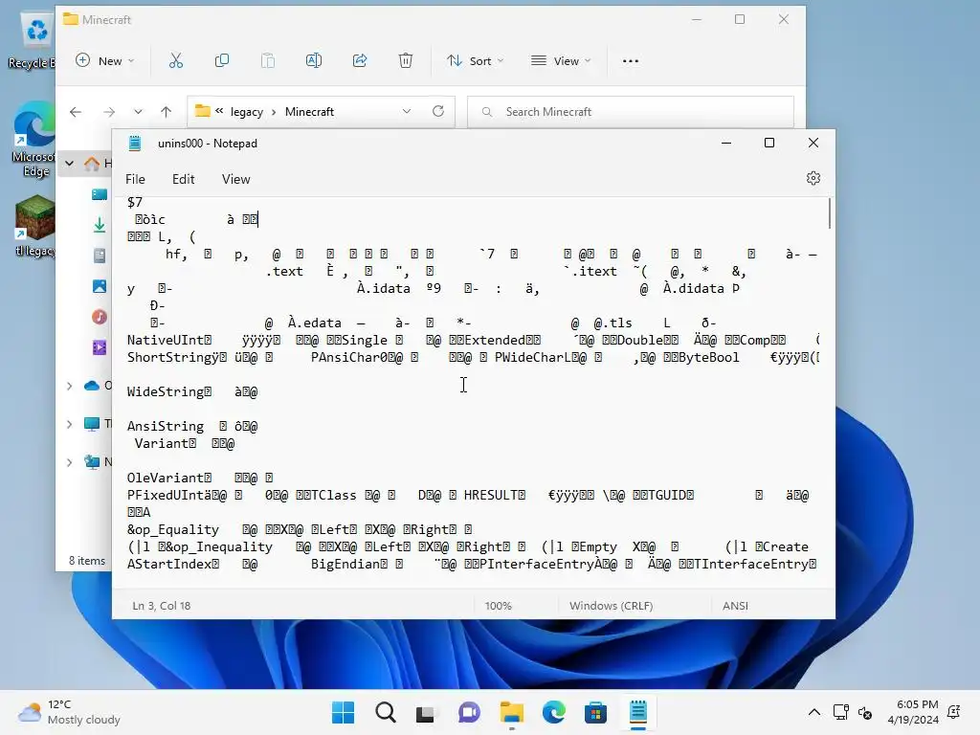This screenshot has height=735, width=980.
Task: Open the Sort dropdown in Explorer
Action: click(x=476, y=60)
